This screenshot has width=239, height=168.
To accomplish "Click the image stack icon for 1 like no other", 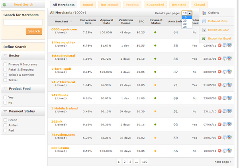I will coord(229,45).
